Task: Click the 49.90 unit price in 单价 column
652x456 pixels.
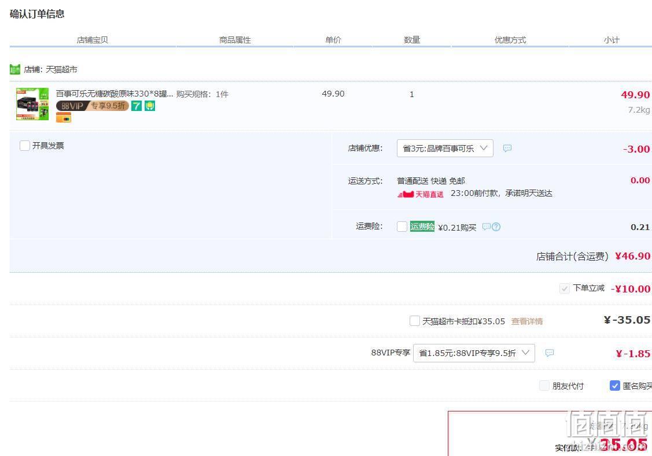Action: pos(333,94)
